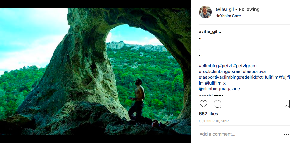View the 667 likes list
The height and width of the screenshot is (143, 298).
(209, 114)
